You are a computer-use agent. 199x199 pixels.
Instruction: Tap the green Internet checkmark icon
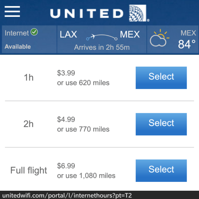34,32
